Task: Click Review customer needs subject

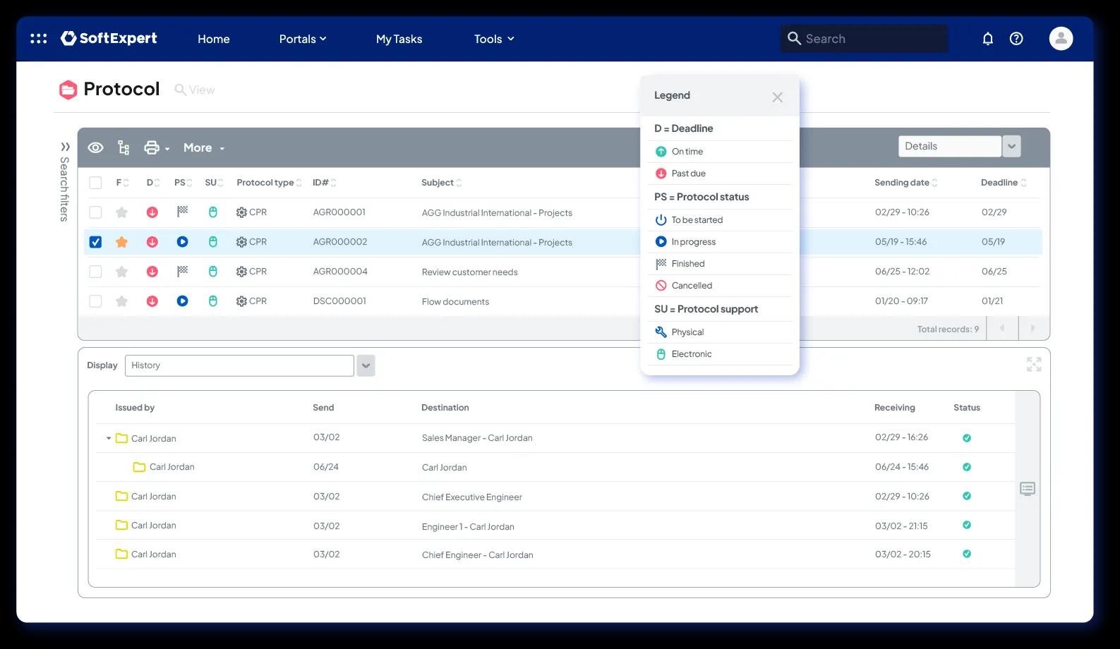Action: coord(469,272)
